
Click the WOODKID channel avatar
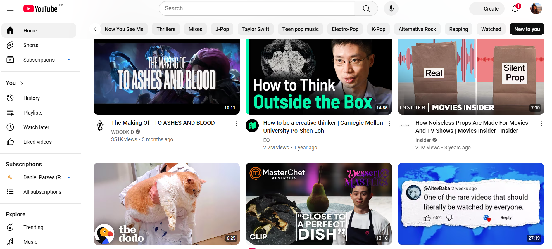(100, 125)
